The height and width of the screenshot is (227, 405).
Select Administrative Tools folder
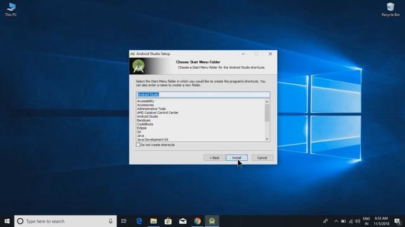[x=151, y=109]
